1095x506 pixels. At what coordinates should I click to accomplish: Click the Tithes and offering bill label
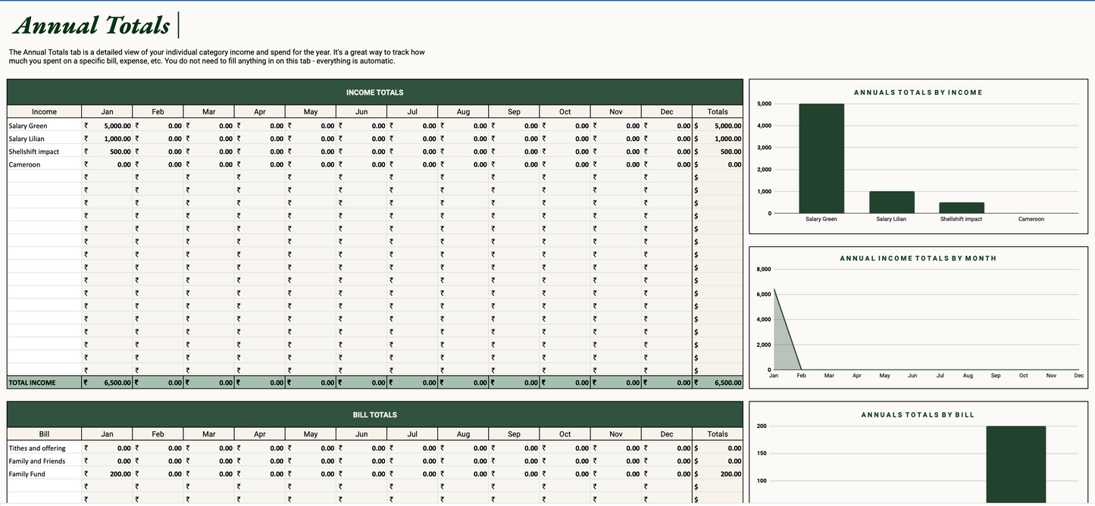pyautogui.click(x=37, y=448)
